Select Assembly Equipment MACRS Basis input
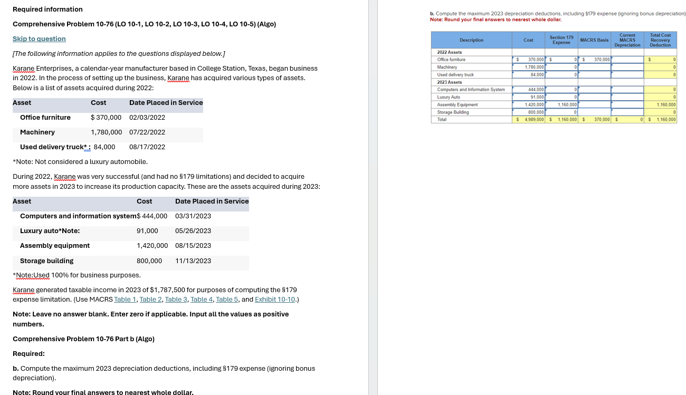Screen dimensions: 686x395 (x=595, y=104)
